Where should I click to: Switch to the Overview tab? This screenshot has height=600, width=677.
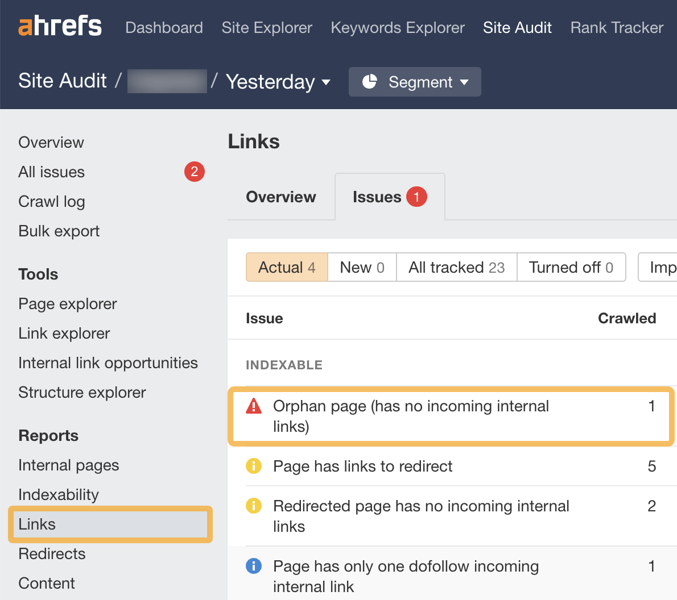280,197
